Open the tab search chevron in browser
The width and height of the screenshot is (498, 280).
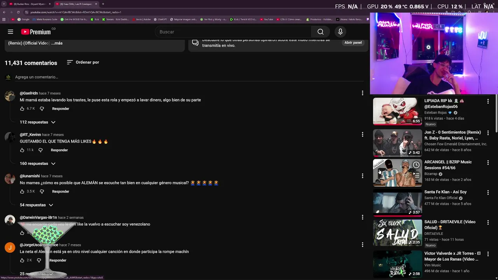coord(4,4)
